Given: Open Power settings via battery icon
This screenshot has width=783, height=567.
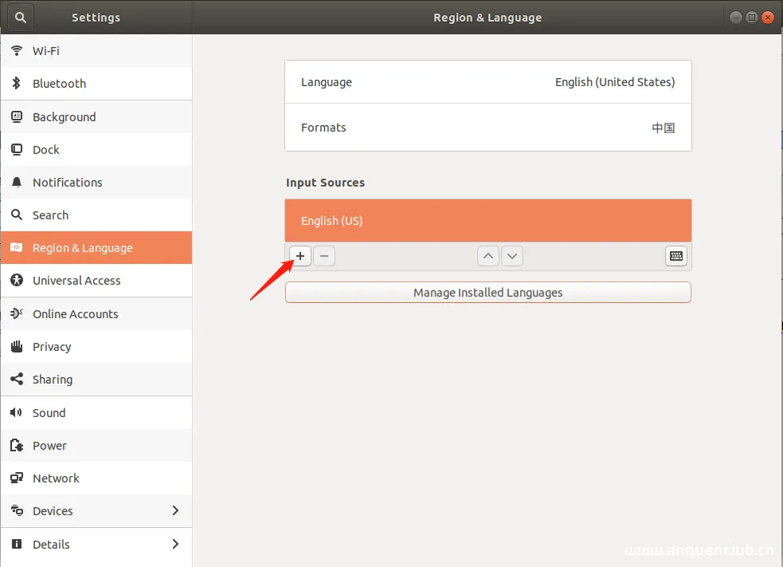Looking at the screenshot, I should 18,445.
